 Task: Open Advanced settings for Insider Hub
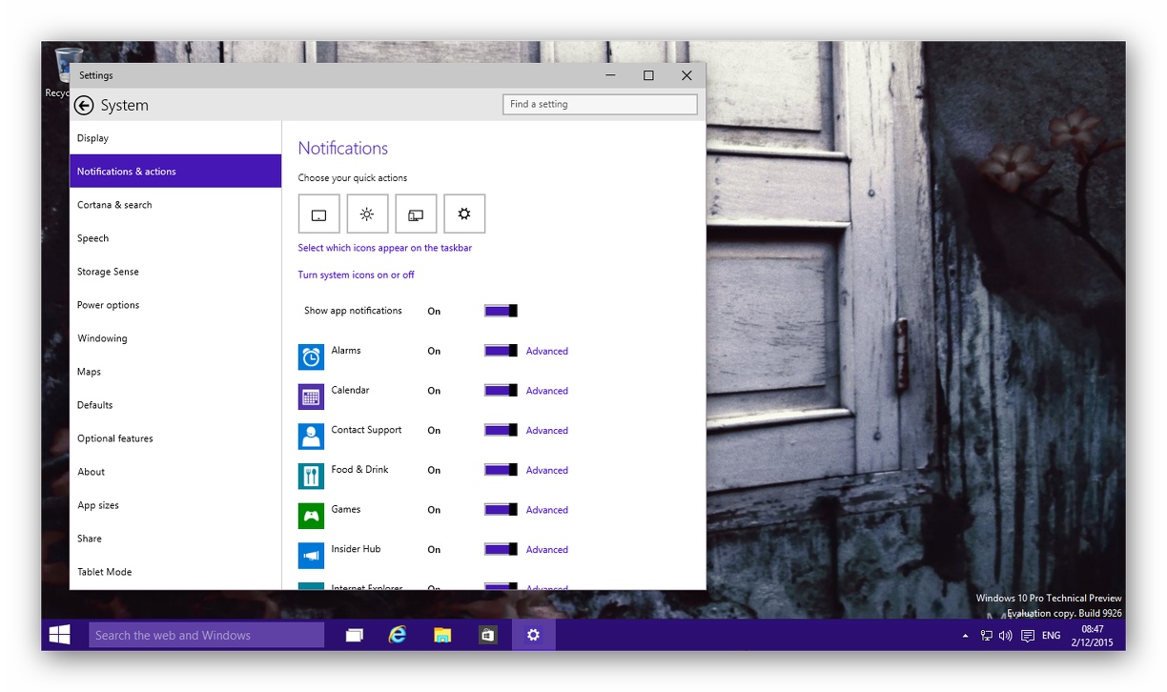tap(547, 550)
